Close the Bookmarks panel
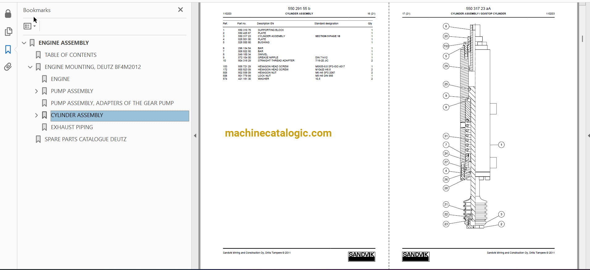 [181, 10]
